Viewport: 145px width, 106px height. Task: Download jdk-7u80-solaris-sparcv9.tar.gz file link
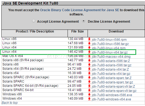114,91
